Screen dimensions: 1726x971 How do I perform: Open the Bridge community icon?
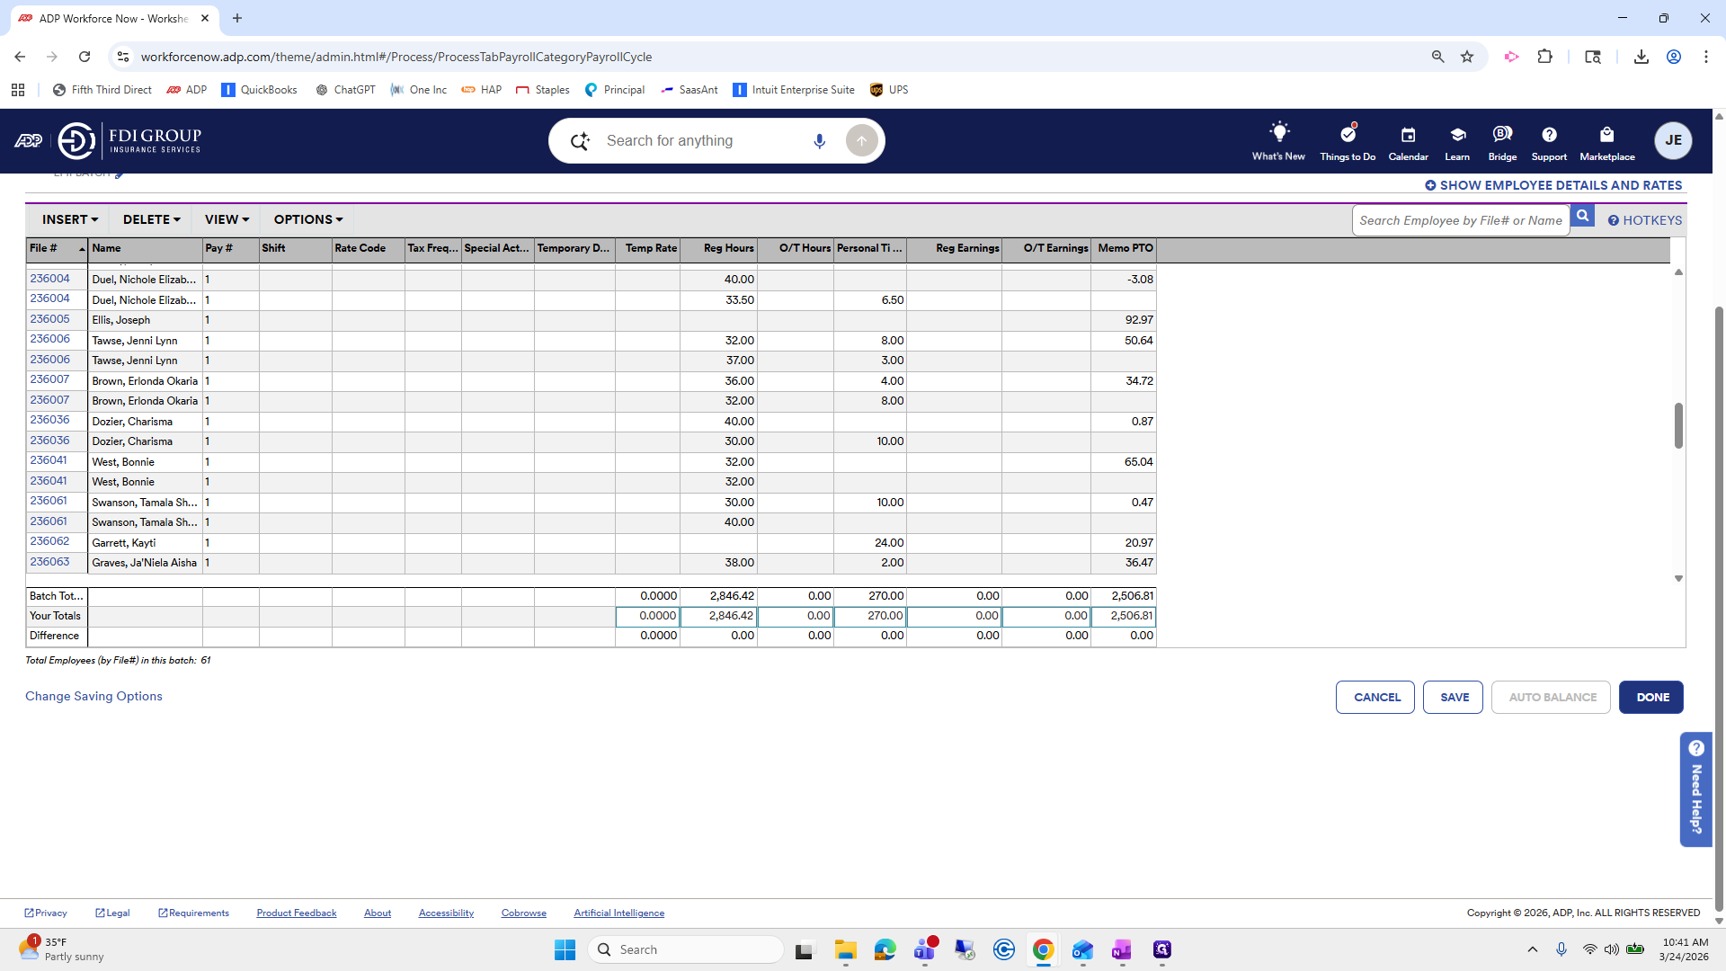tap(1502, 134)
